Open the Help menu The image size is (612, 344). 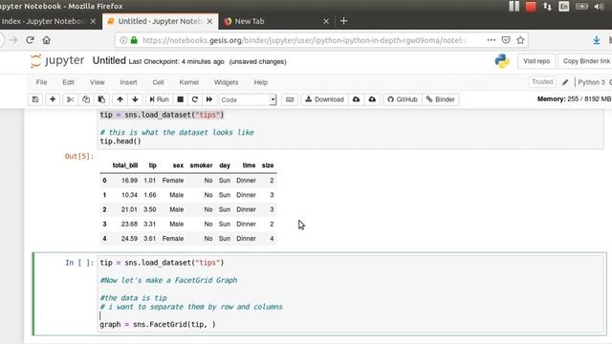coord(261,82)
